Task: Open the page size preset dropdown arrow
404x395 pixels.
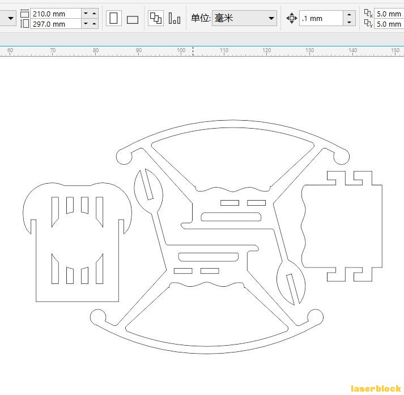Action: click(x=11, y=18)
